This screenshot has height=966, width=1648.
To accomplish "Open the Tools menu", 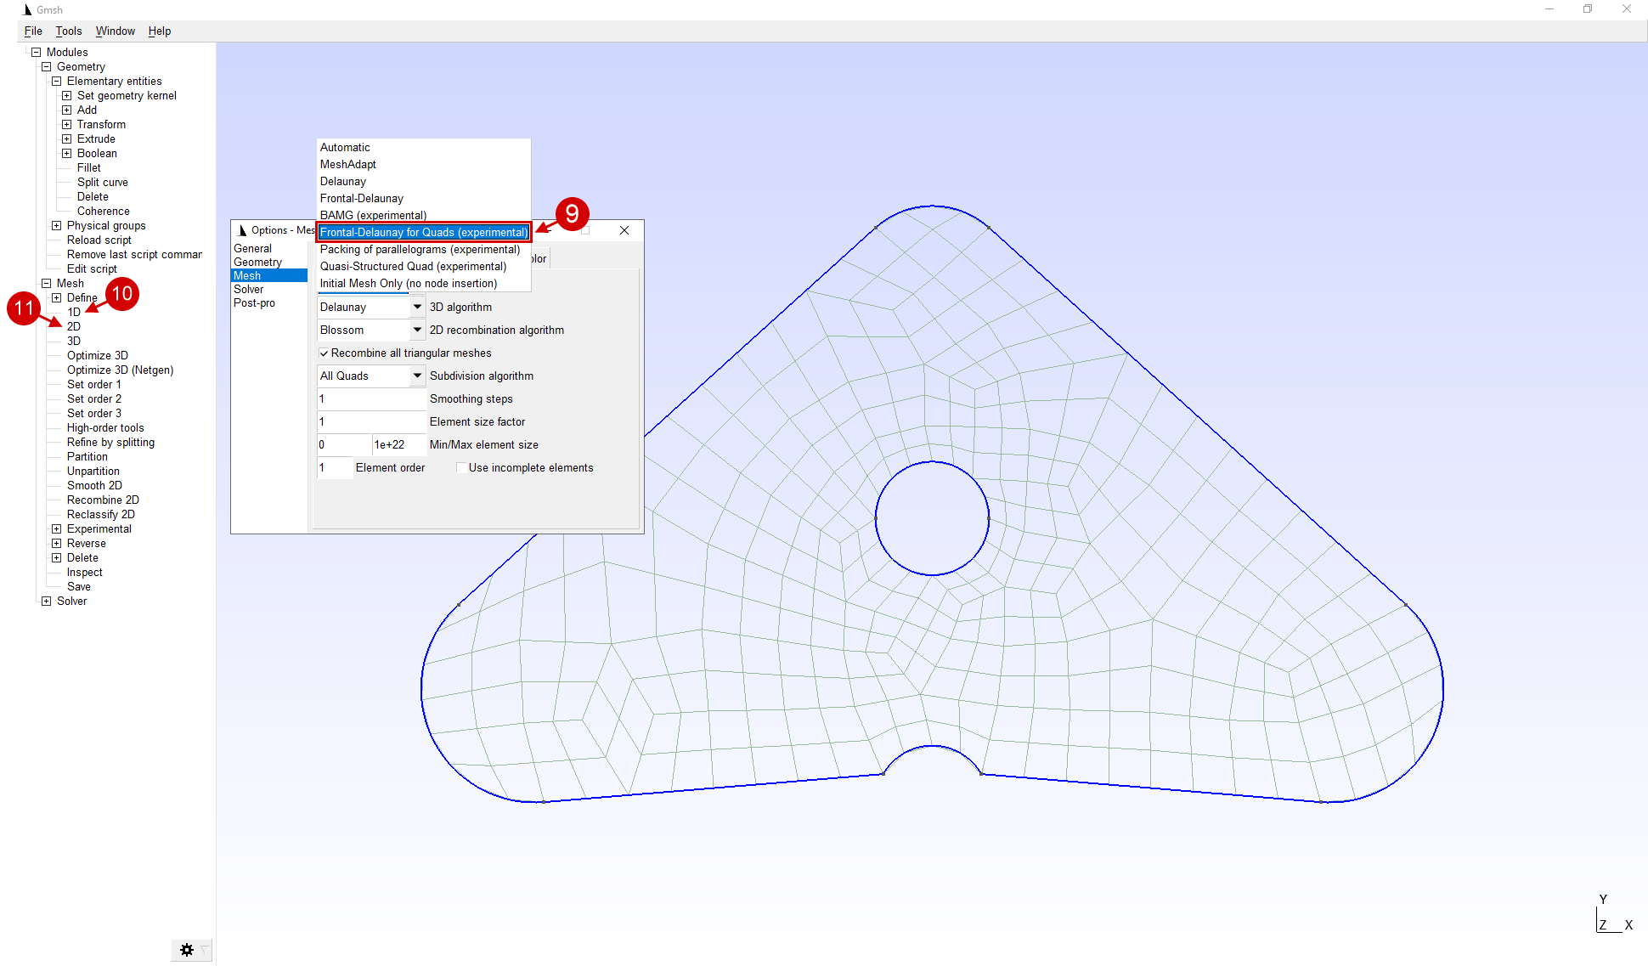I will point(69,31).
